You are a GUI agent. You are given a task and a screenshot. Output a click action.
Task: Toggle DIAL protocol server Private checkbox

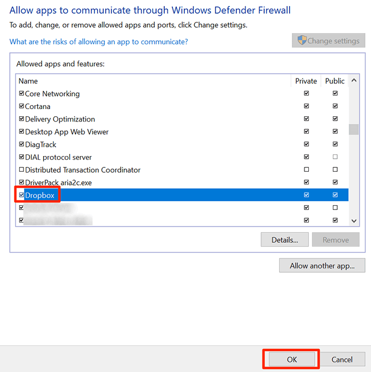coord(307,157)
